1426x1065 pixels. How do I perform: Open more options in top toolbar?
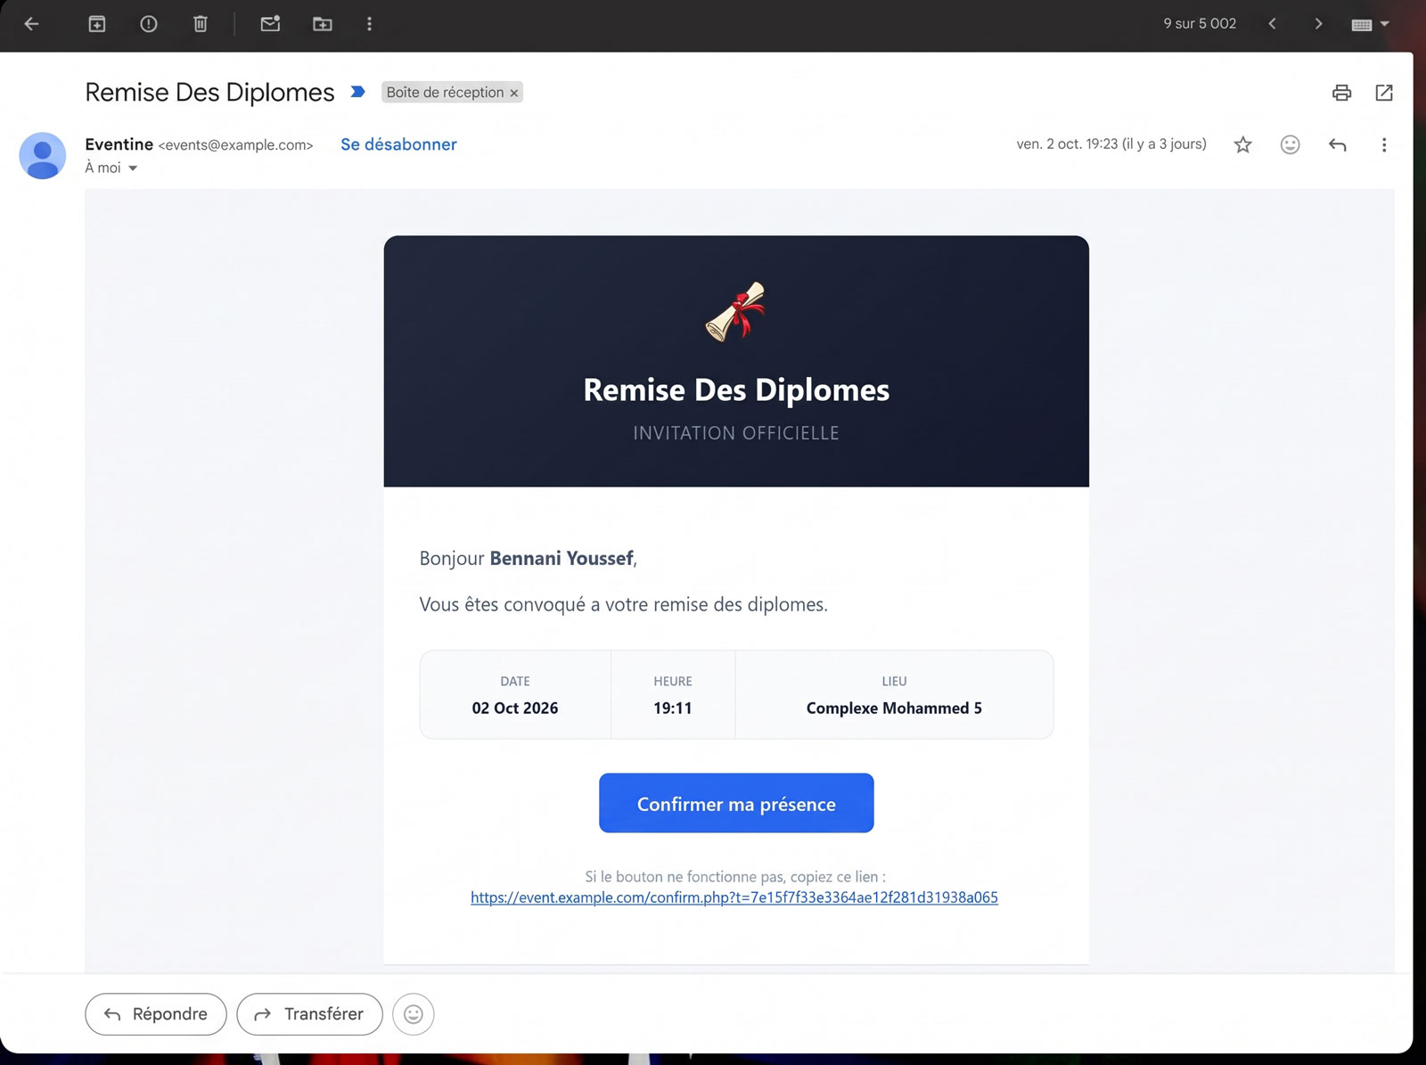(369, 24)
